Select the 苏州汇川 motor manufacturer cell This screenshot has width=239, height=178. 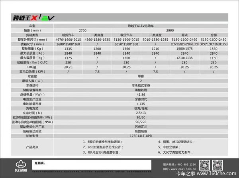[144, 126]
